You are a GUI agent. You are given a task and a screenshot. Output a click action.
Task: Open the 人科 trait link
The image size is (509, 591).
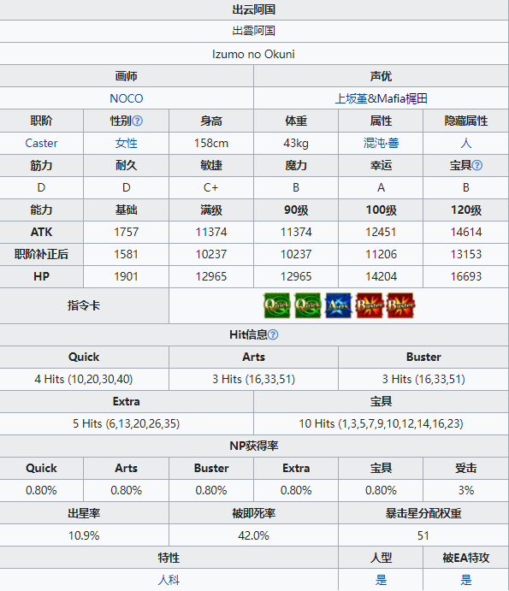(169, 580)
